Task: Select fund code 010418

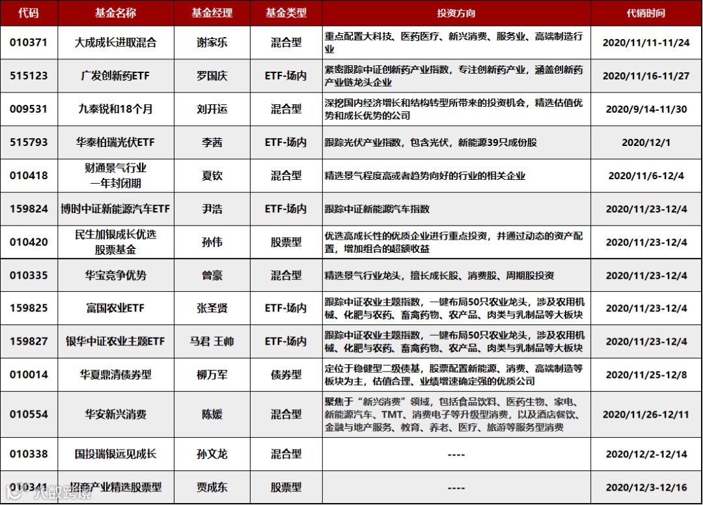Action: point(29,175)
